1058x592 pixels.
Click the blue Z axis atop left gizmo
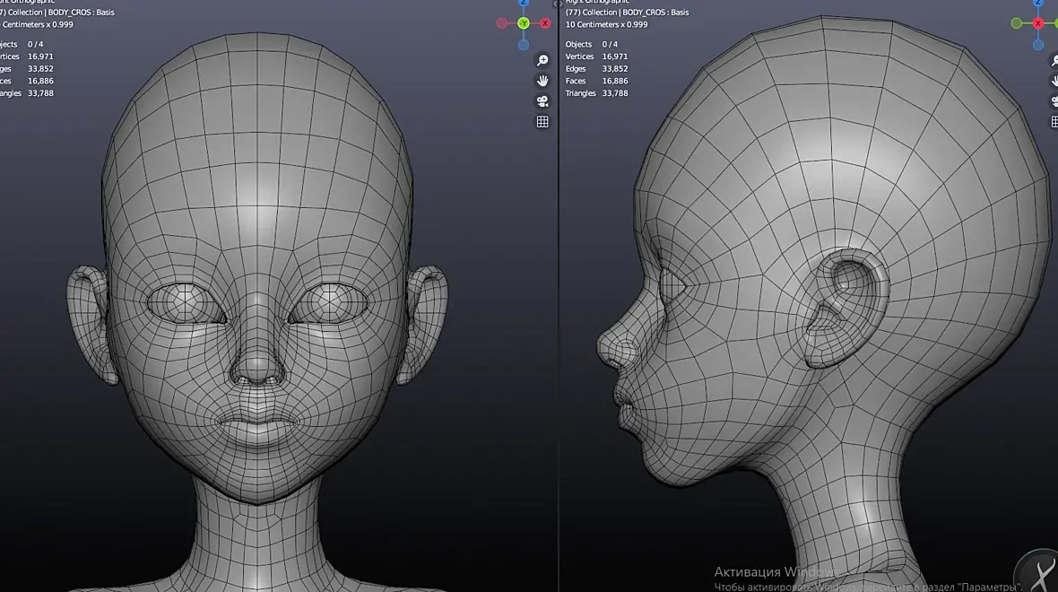click(524, 3)
